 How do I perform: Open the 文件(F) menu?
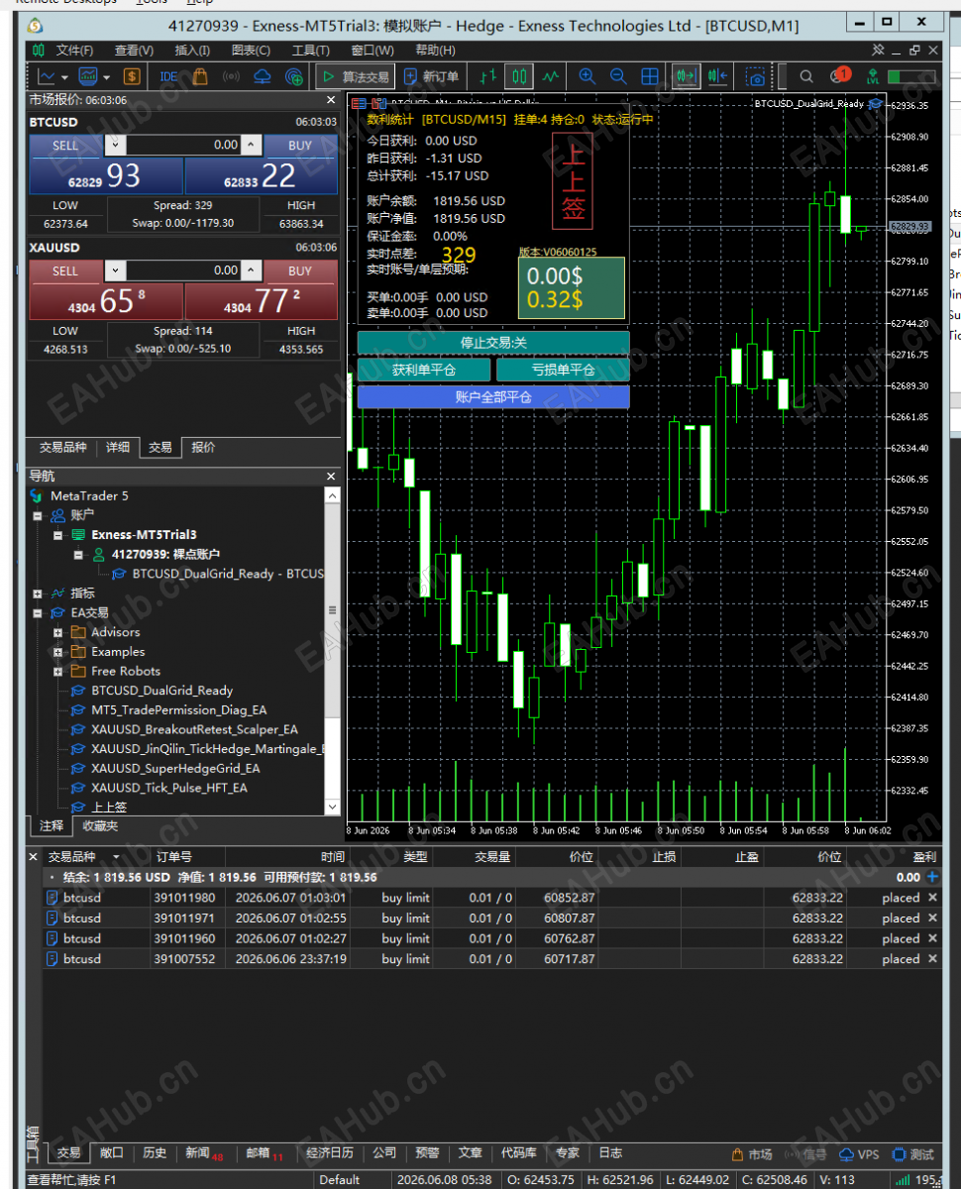[74, 51]
